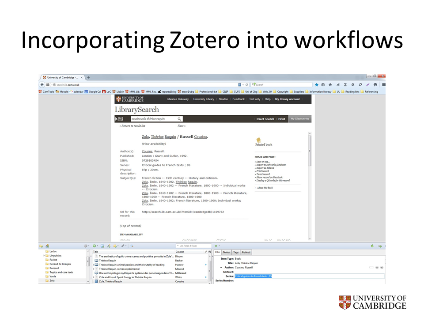
Task: Click the Zotero Z icon in browser toolbar
Action: tap(345, 84)
